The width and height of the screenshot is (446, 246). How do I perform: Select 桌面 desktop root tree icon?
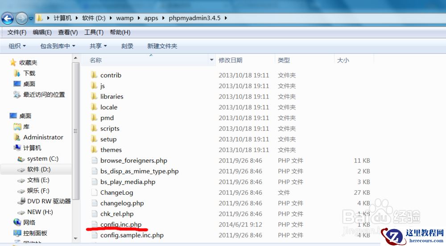tap(13, 115)
